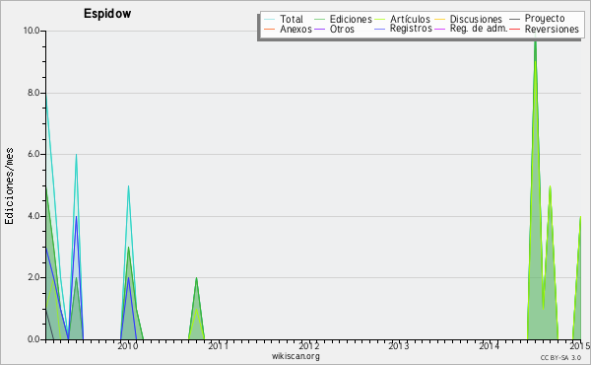The image size is (591, 365).
Task: Click the '6.0' y-axis value
Action: click(33, 154)
